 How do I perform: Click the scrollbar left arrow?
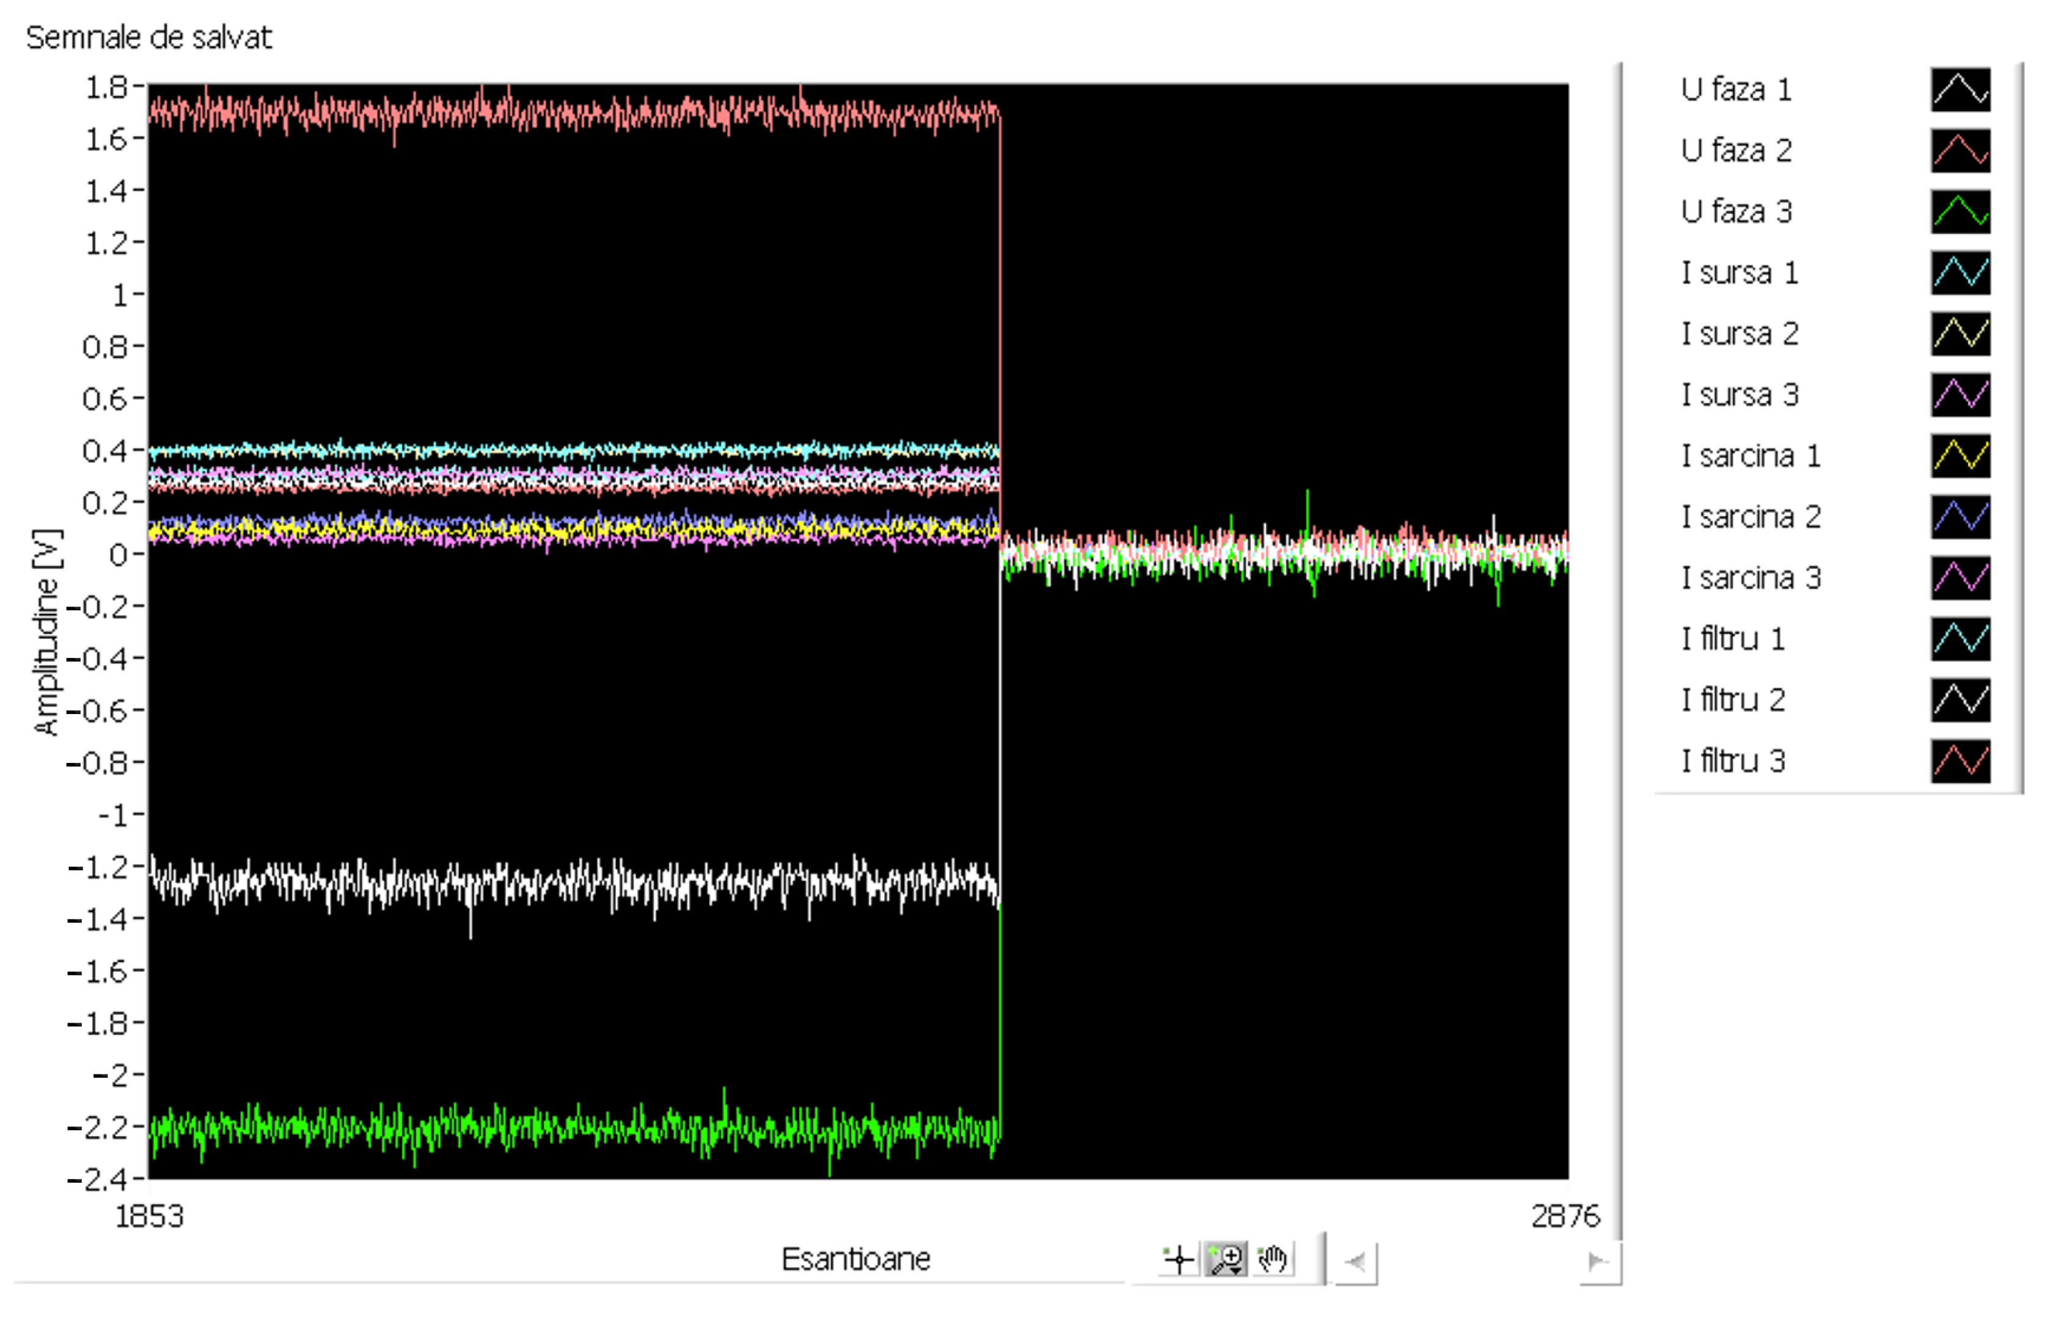tap(1356, 1263)
